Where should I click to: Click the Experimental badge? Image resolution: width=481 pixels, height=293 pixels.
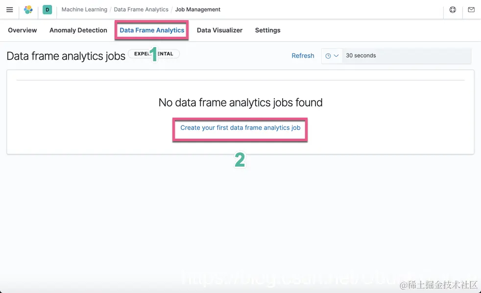click(x=154, y=54)
